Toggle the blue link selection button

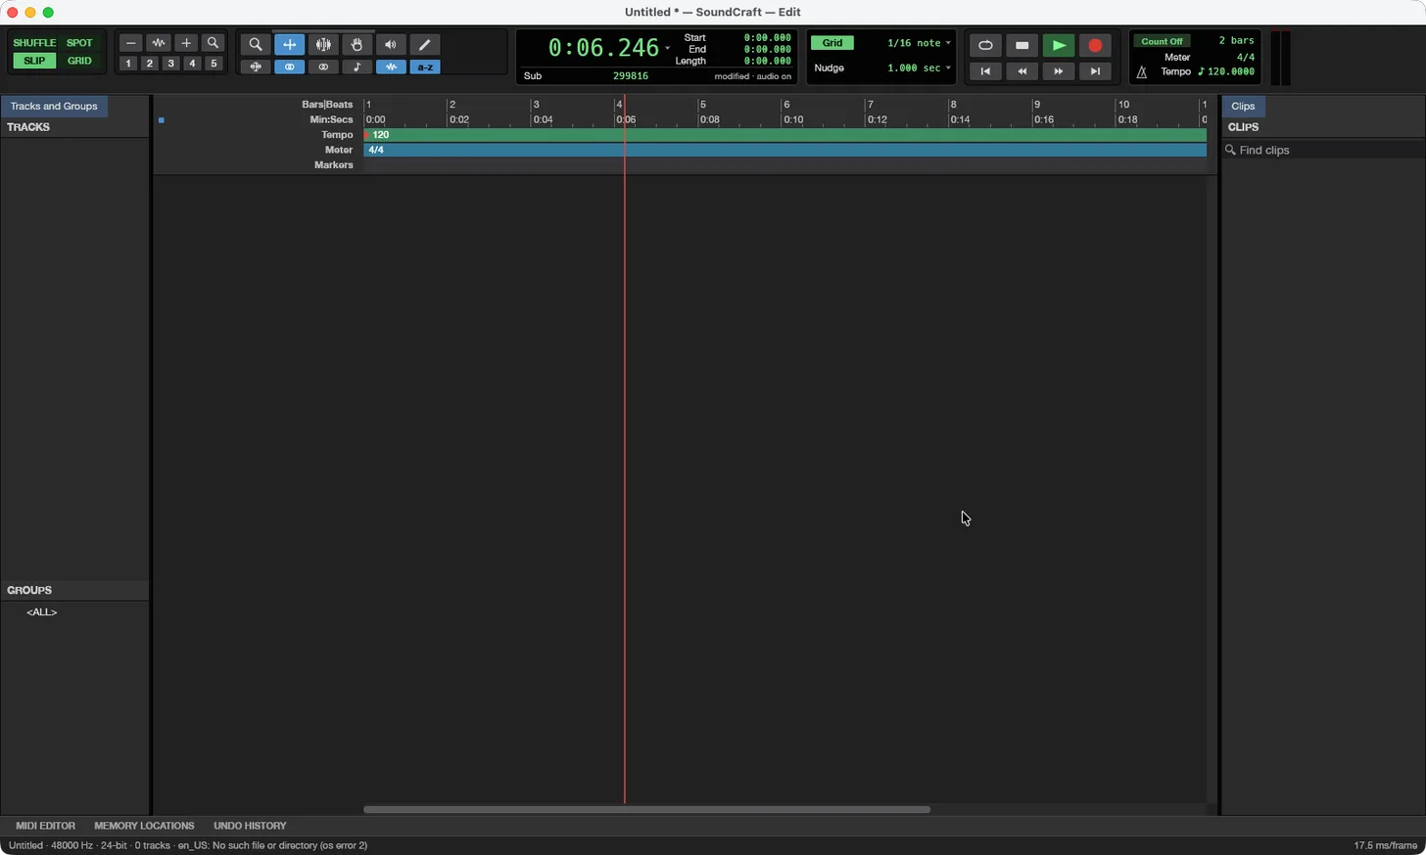pyautogui.click(x=290, y=67)
